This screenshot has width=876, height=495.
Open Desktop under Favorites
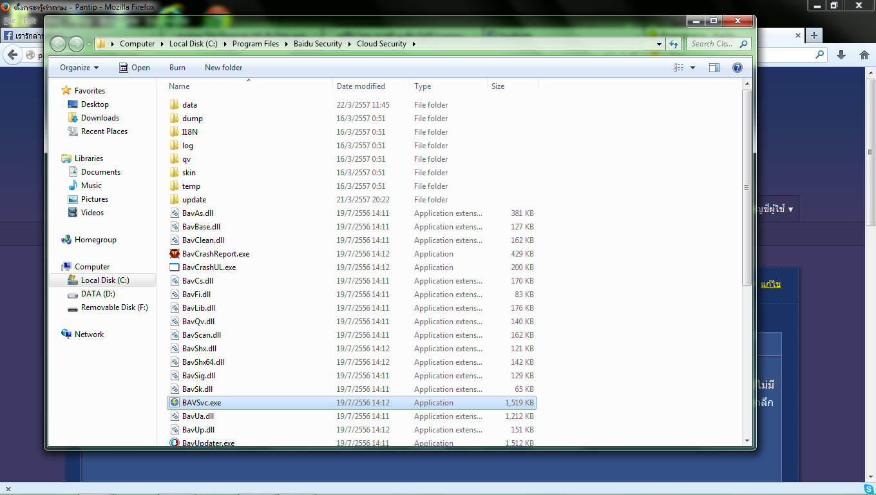(x=95, y=104)
